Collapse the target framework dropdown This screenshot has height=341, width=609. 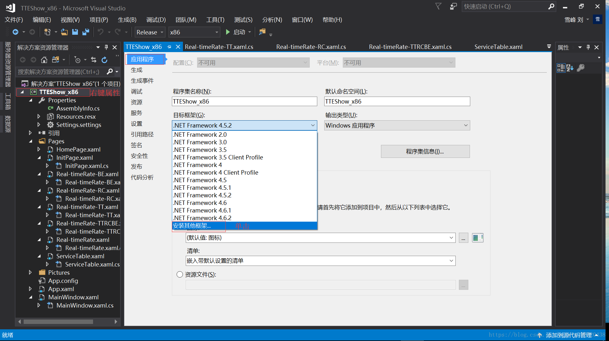coord(313,125)
